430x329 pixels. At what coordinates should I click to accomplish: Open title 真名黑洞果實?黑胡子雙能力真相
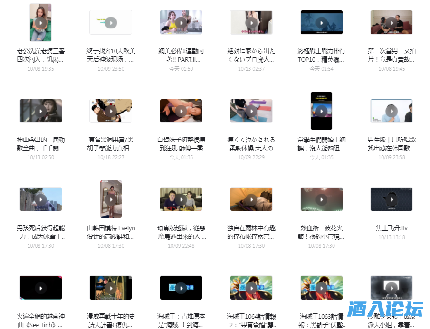click(111, 144)
